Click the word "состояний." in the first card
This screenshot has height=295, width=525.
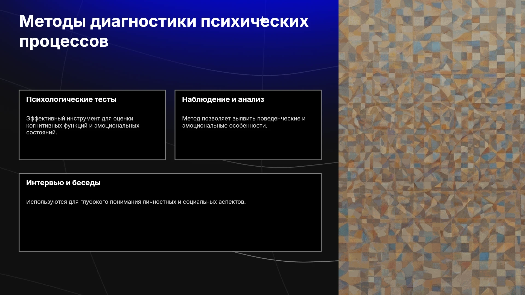pyautogui.click(x=42, y=132)
